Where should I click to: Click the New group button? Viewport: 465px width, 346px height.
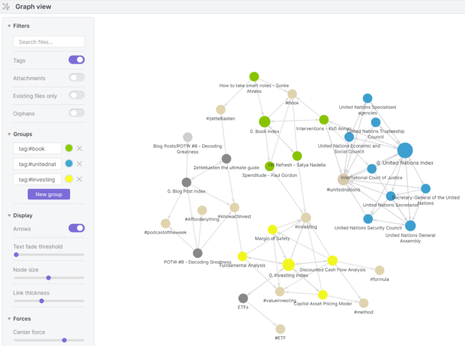click(x=48, y=195)
